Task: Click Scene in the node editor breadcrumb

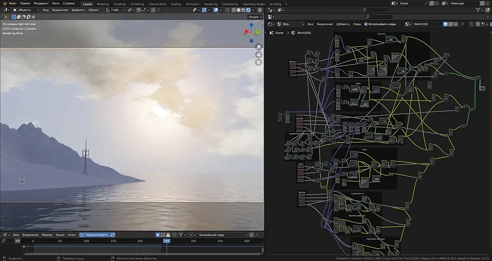Action: pyautogui.click(x=279, y=33)
